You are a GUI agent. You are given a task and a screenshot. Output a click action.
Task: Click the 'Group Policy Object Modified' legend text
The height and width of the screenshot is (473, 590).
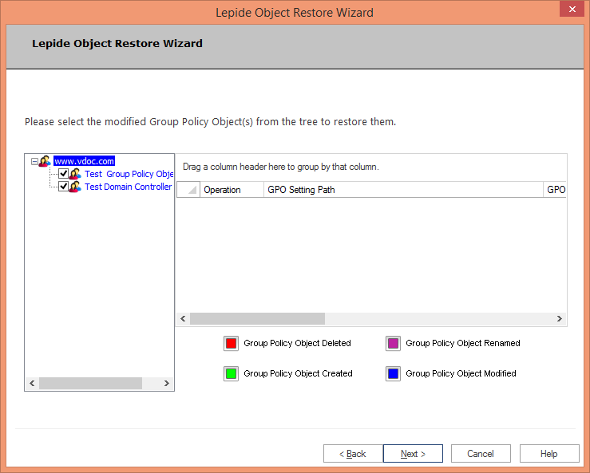(461, 374)
